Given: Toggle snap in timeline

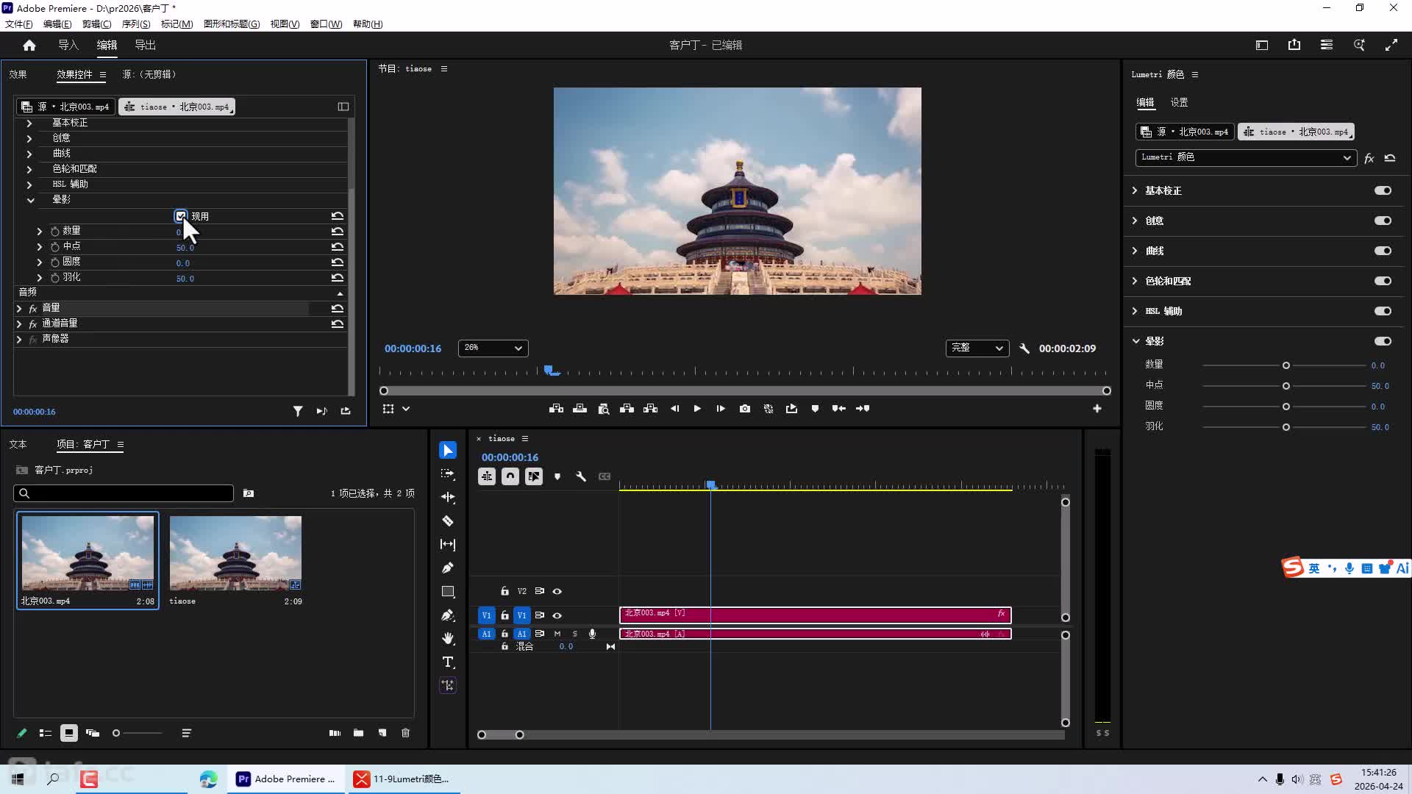Looking at the screenshot, I should [510, 476].
